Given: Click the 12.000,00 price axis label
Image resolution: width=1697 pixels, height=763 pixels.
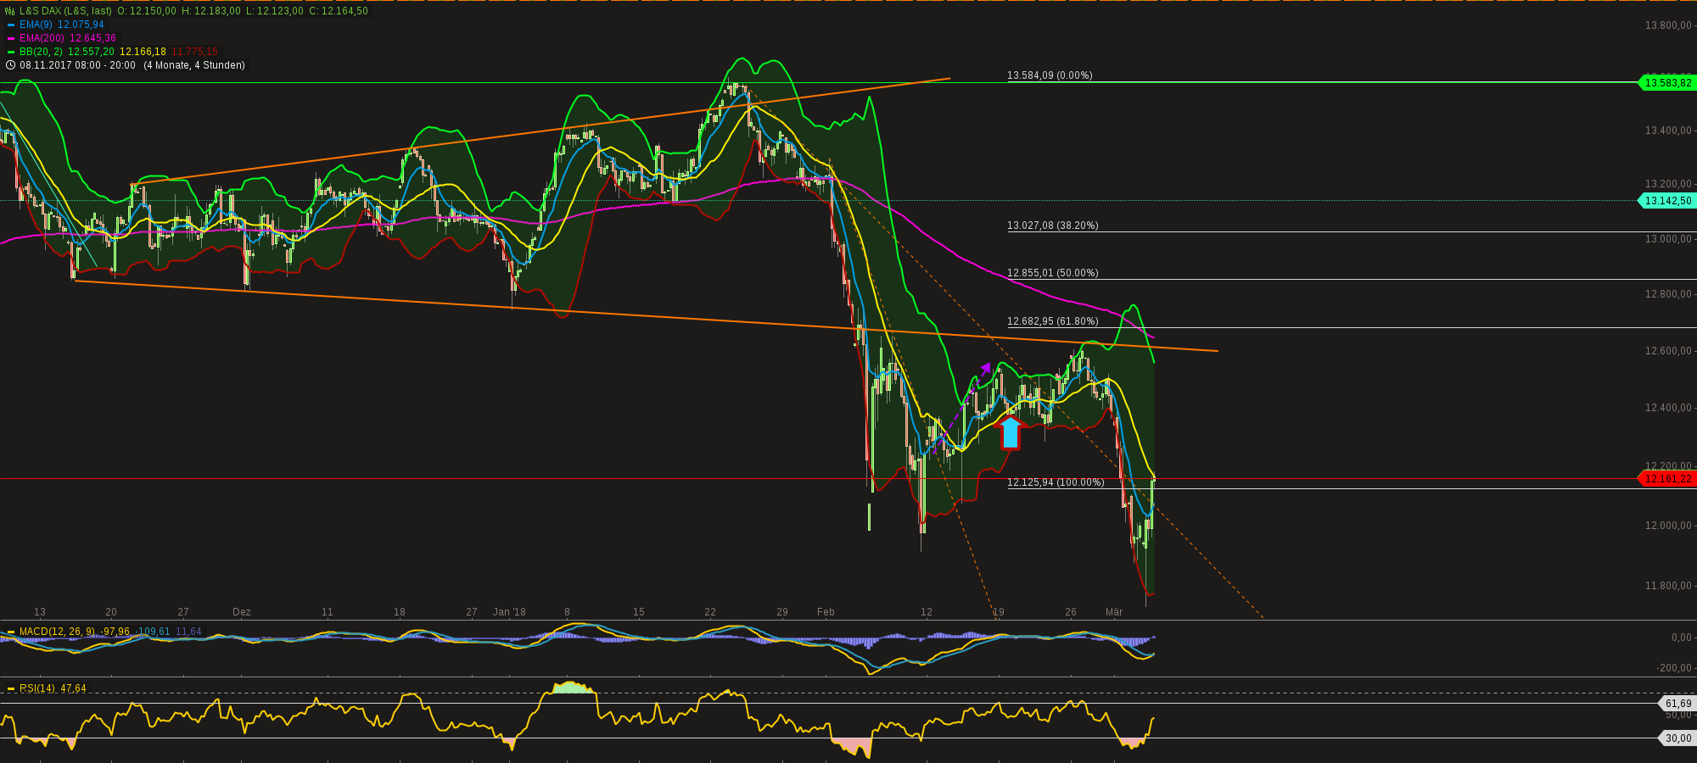Looking at the screenshot, I should point(1668,526).
